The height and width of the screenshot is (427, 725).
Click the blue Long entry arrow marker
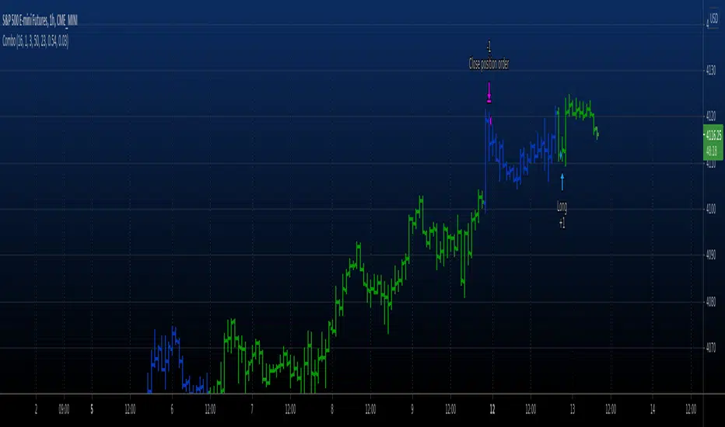click(x=562, y=182)
